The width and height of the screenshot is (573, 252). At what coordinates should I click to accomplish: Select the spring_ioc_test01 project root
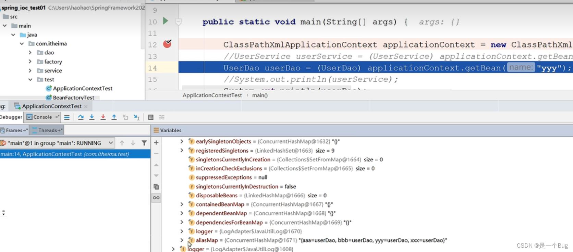click(23, 8)
